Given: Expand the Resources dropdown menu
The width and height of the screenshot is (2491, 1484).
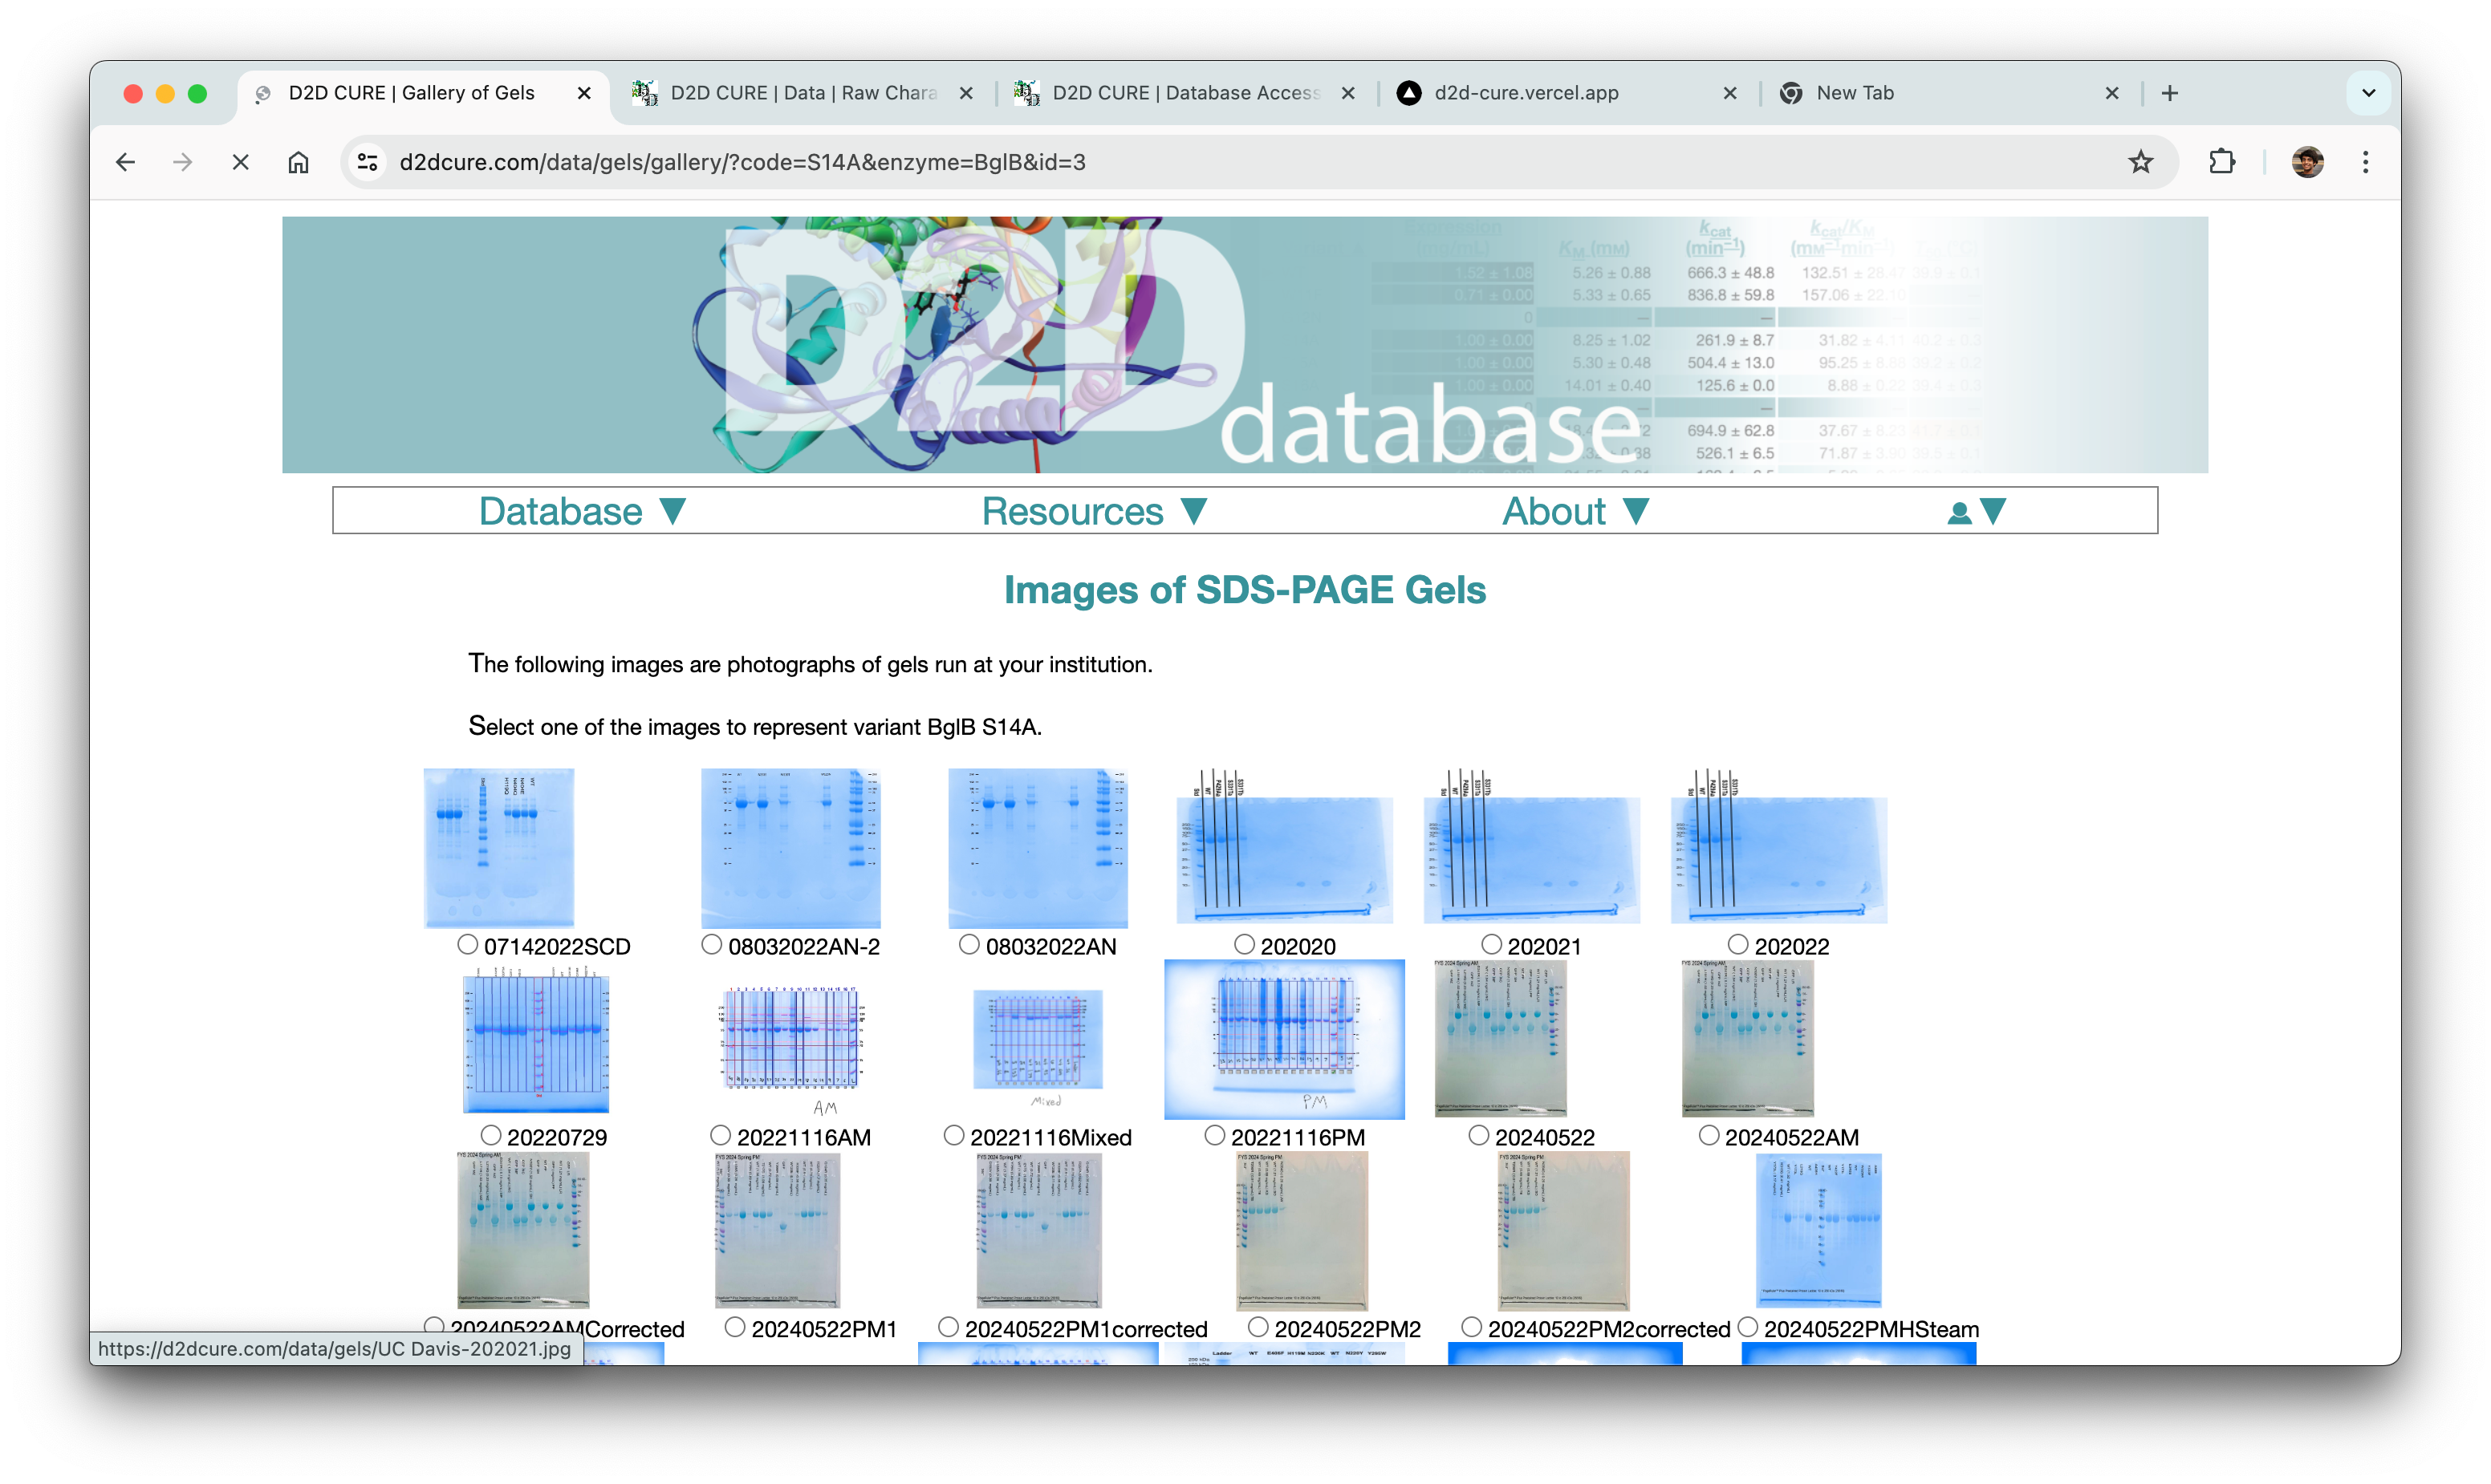Looking at the screenshot, I should tap(1095, 512).
